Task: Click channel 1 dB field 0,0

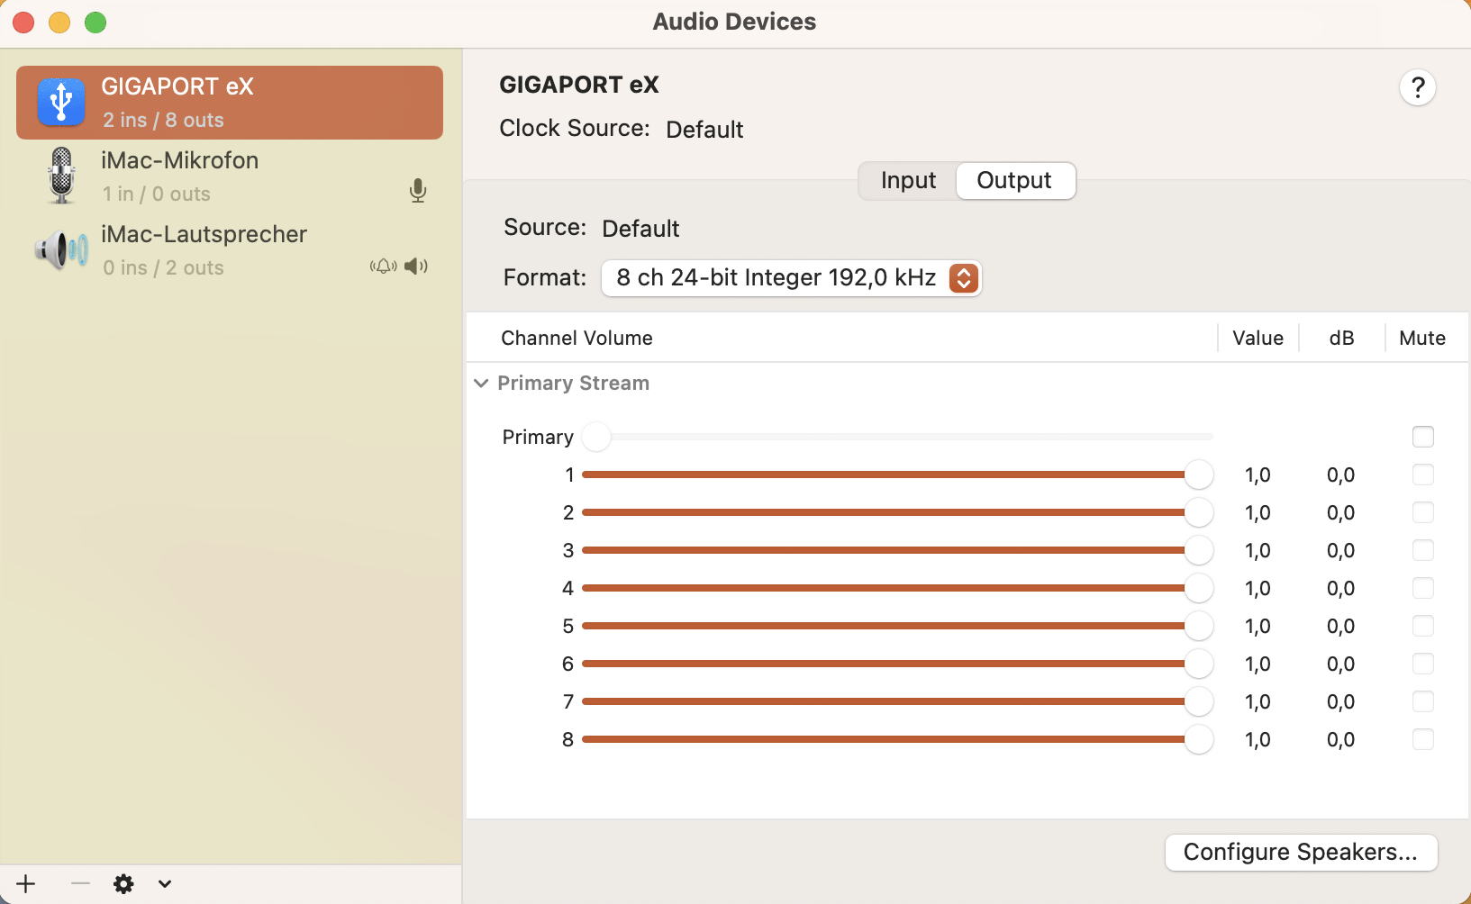Action: (x=1340, y=475)
